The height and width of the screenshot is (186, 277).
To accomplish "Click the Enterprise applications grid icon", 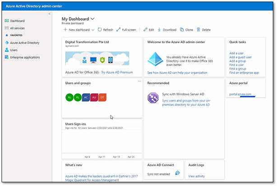I will click(7, 57).
